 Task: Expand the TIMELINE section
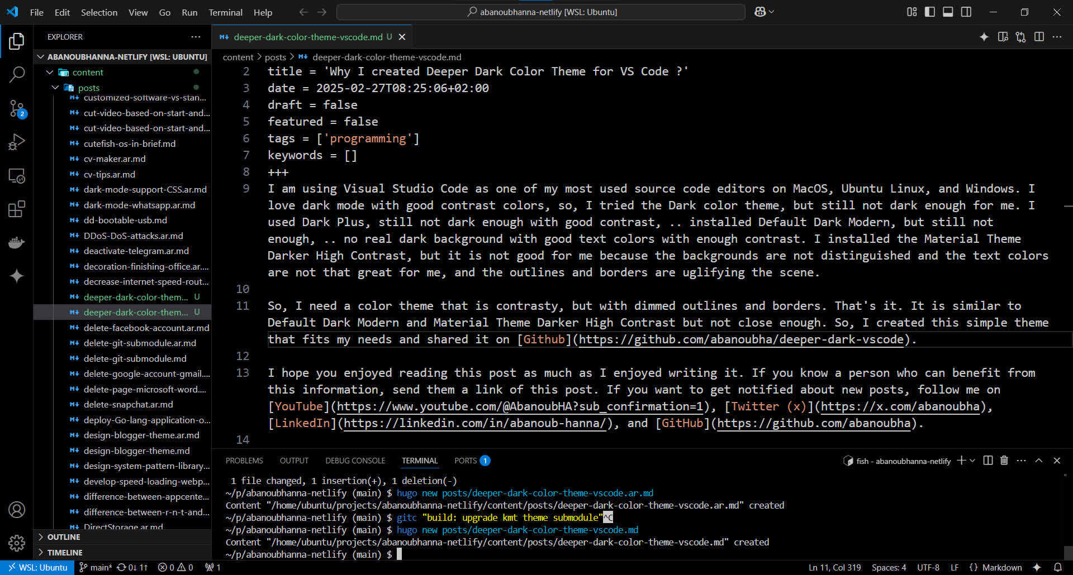(64, 553)
